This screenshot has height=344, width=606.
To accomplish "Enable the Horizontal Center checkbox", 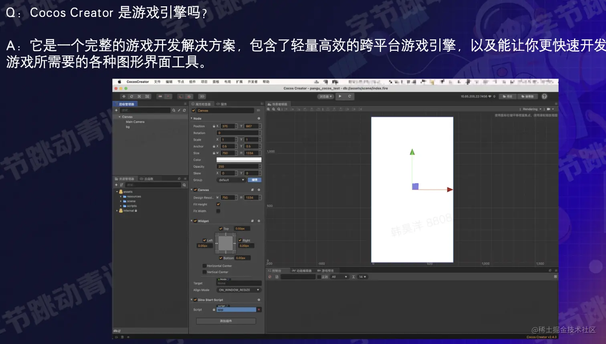I will click(204, 266).
